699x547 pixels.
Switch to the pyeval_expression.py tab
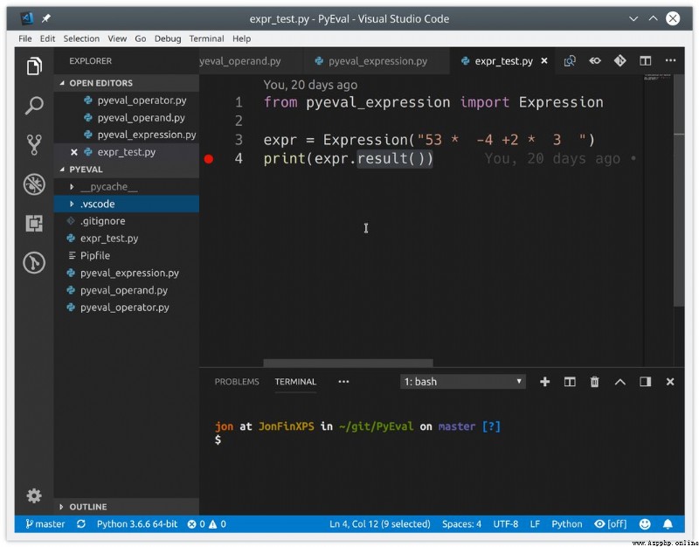(377, 61)
